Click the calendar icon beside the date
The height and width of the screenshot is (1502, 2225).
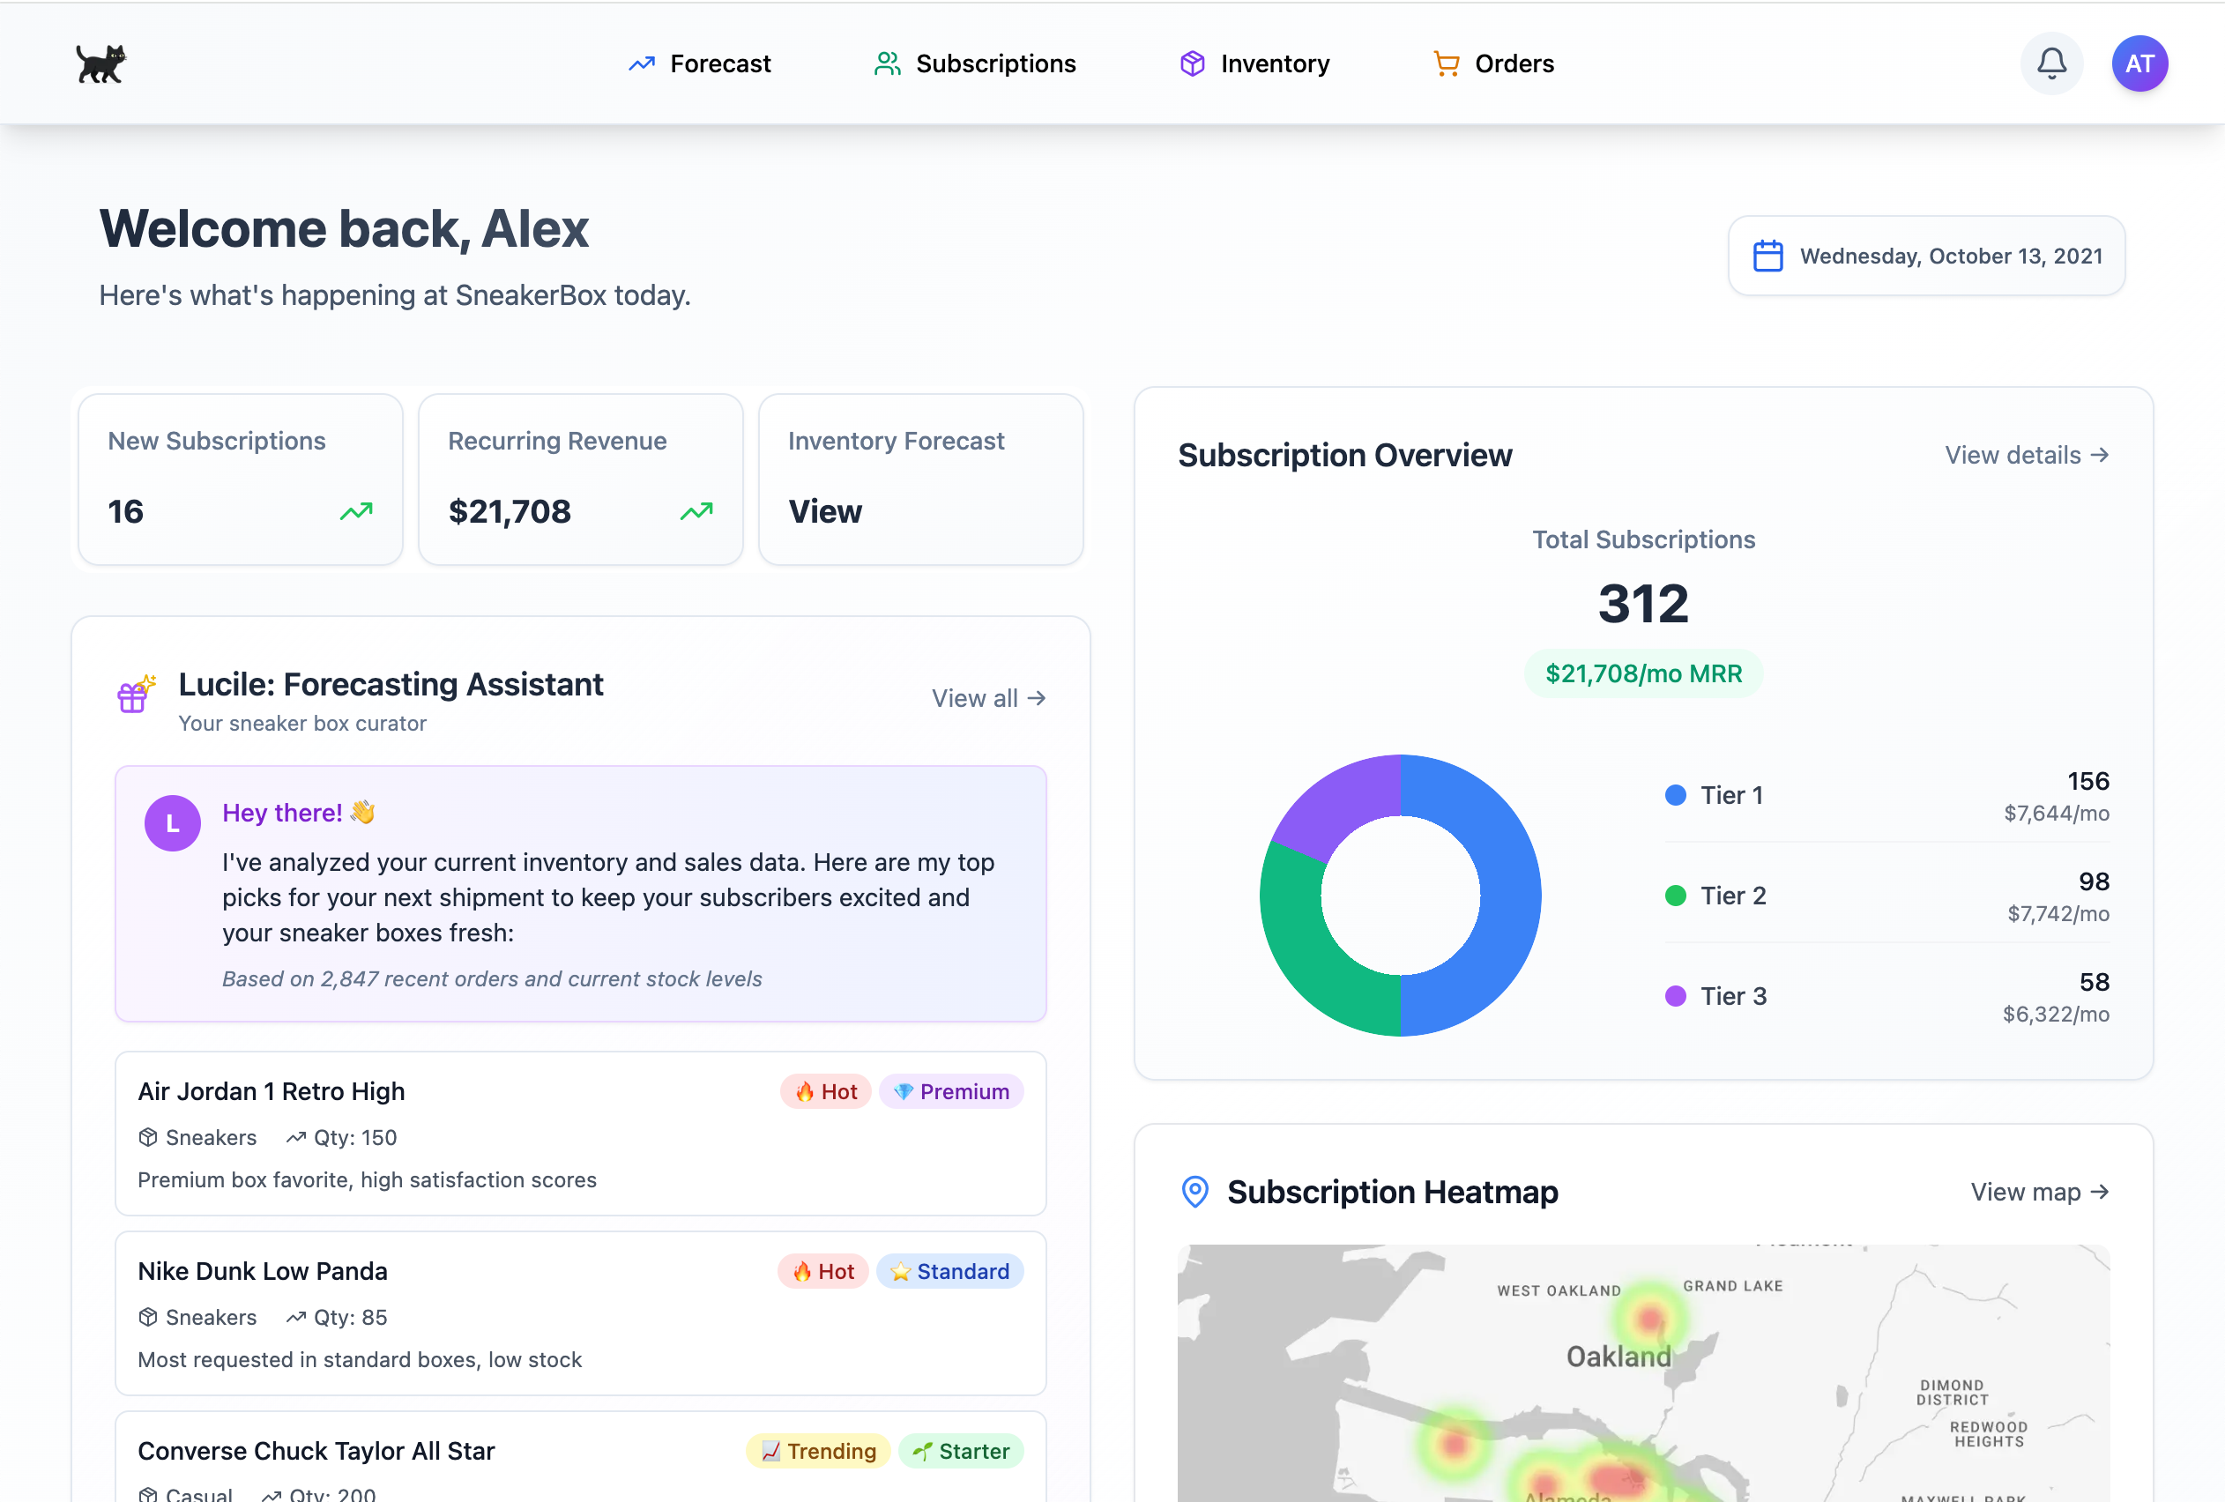(x=1767, y=257)
